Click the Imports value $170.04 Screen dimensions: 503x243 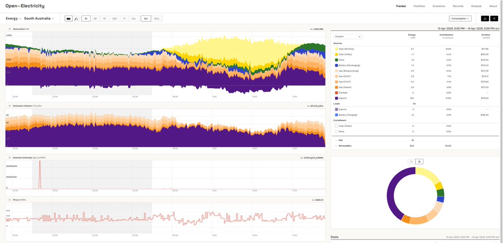tap(485, 98)
